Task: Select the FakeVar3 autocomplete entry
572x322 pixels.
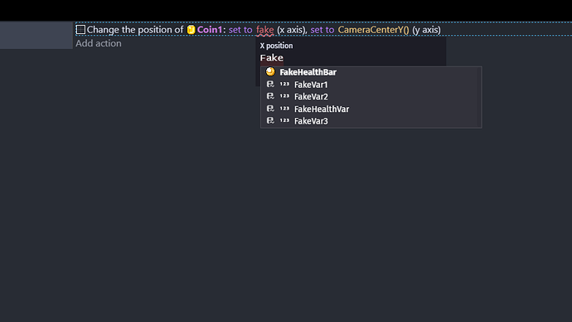Action: coord(371,121)
